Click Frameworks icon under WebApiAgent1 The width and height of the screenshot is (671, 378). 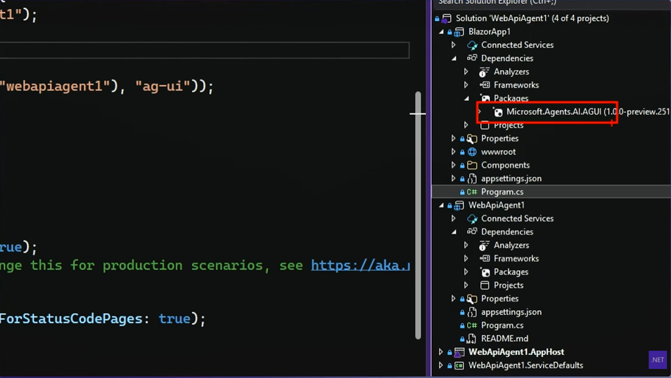tap(484, 259)
